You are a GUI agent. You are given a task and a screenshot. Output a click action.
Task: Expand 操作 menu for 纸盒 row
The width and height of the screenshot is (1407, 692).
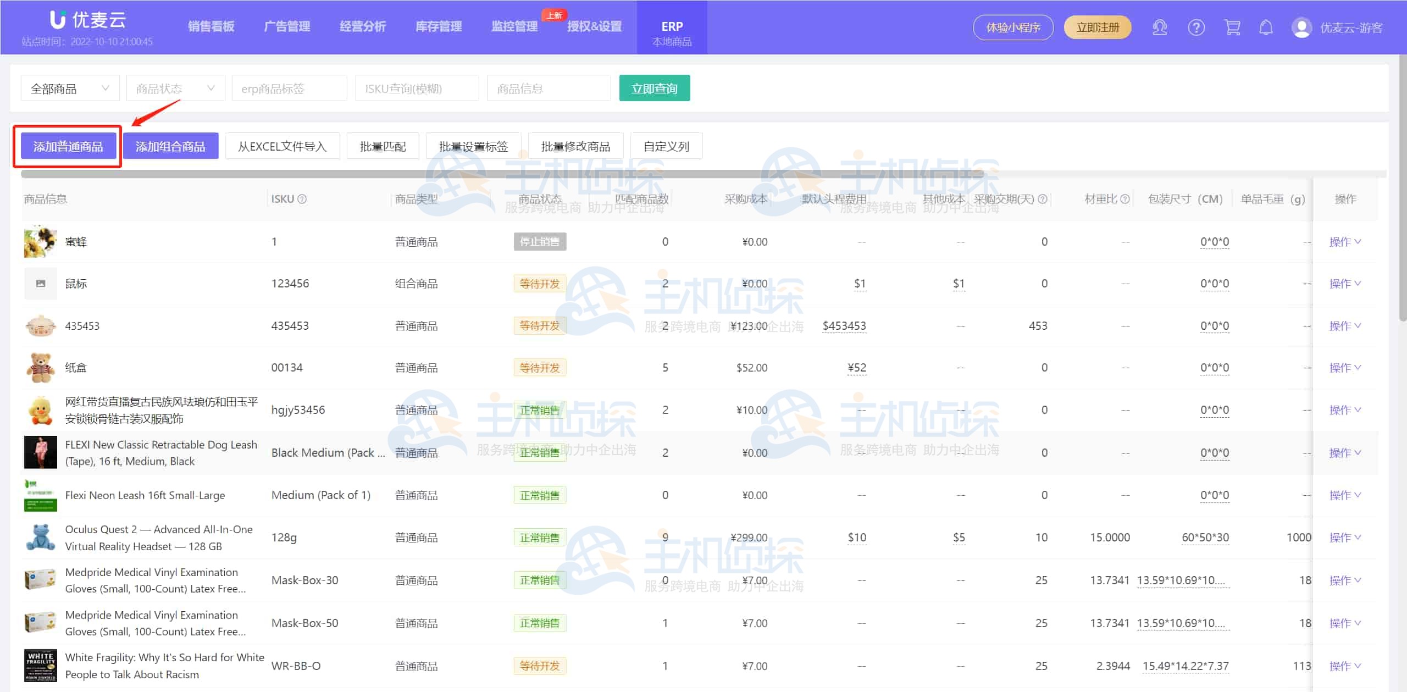coord(1344,368)
